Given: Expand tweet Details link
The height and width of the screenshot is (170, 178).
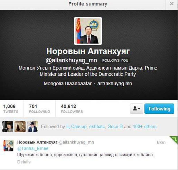Looking at the screenshot, I should (24, 162).
